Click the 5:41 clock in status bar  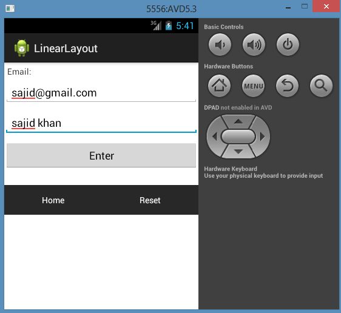point(185,26)
